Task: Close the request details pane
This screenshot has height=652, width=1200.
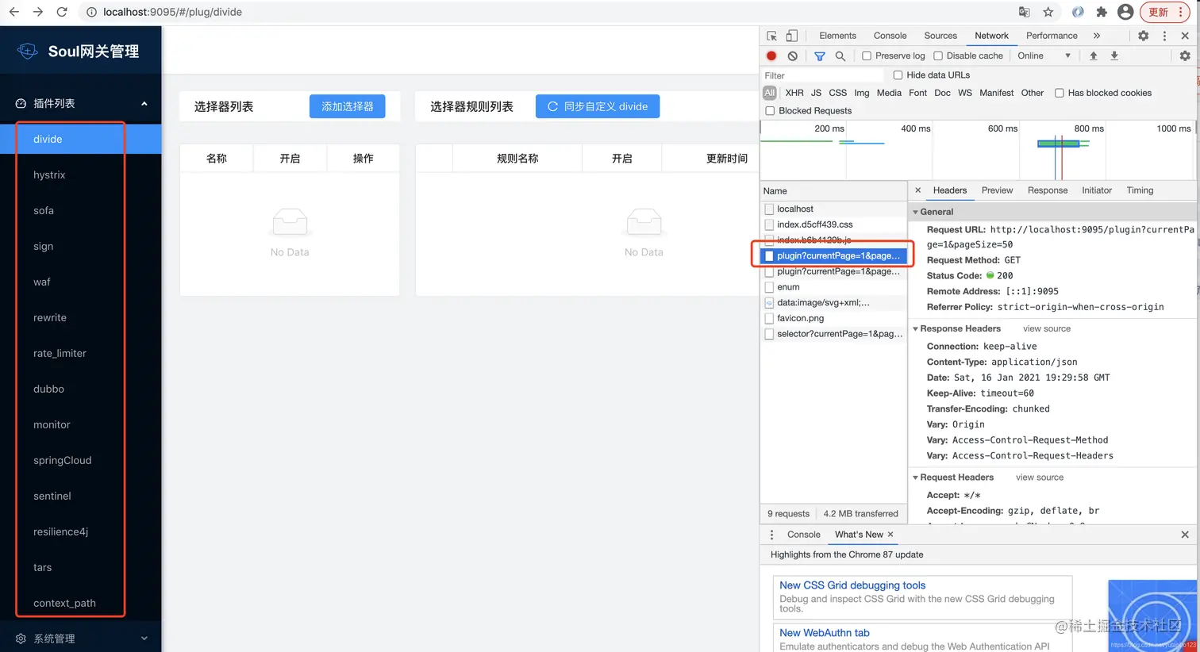Action: [918, 190]
